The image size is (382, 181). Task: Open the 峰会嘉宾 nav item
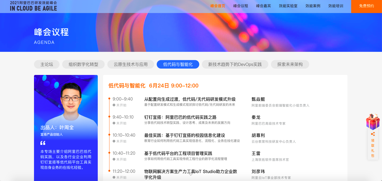point(264,6)
